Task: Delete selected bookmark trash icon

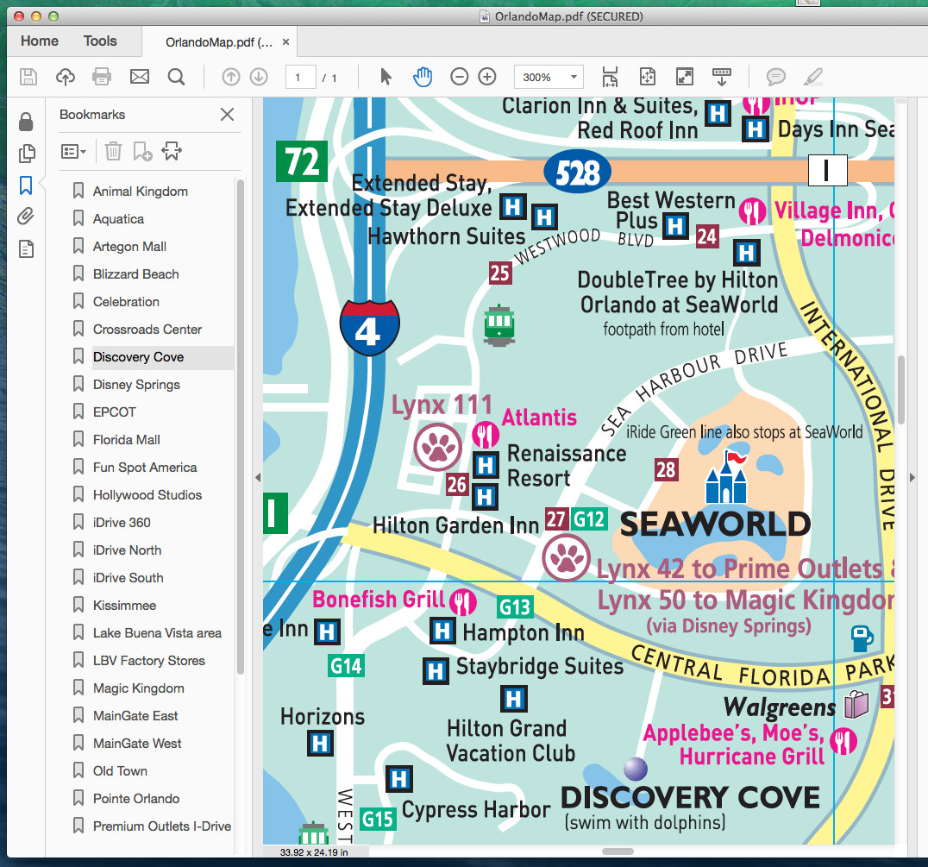Action: pyautogui.click(x=113, y=152)
